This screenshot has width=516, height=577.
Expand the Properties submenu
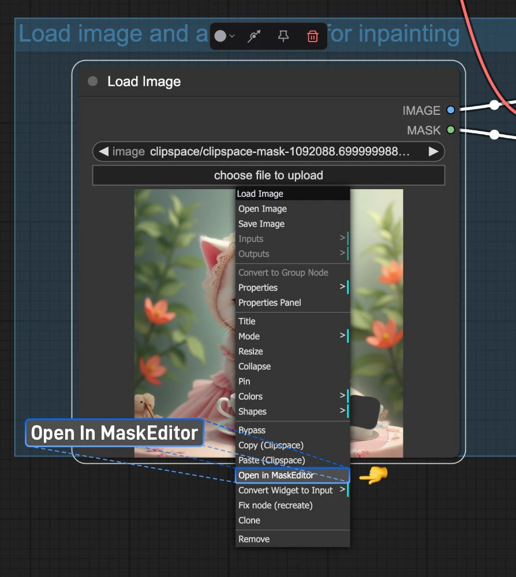coord(293,288)
